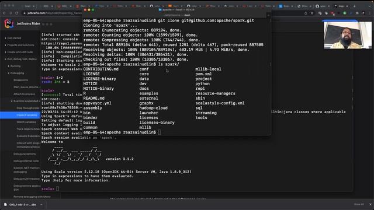Click the front terminal scrollbar
This screenshot has height=210, width=374.
(x=270, y=64)
